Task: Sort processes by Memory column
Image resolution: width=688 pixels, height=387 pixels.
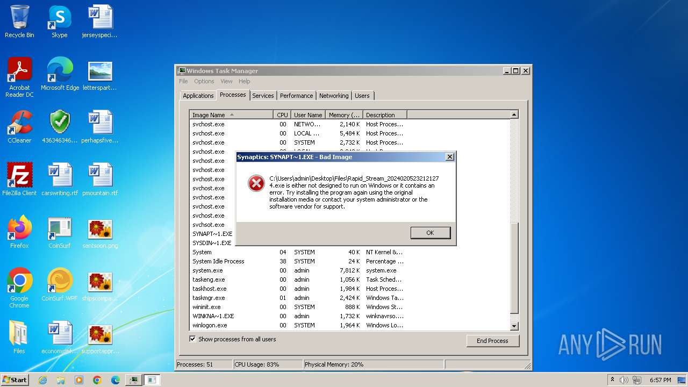Action: pos(345,115)
